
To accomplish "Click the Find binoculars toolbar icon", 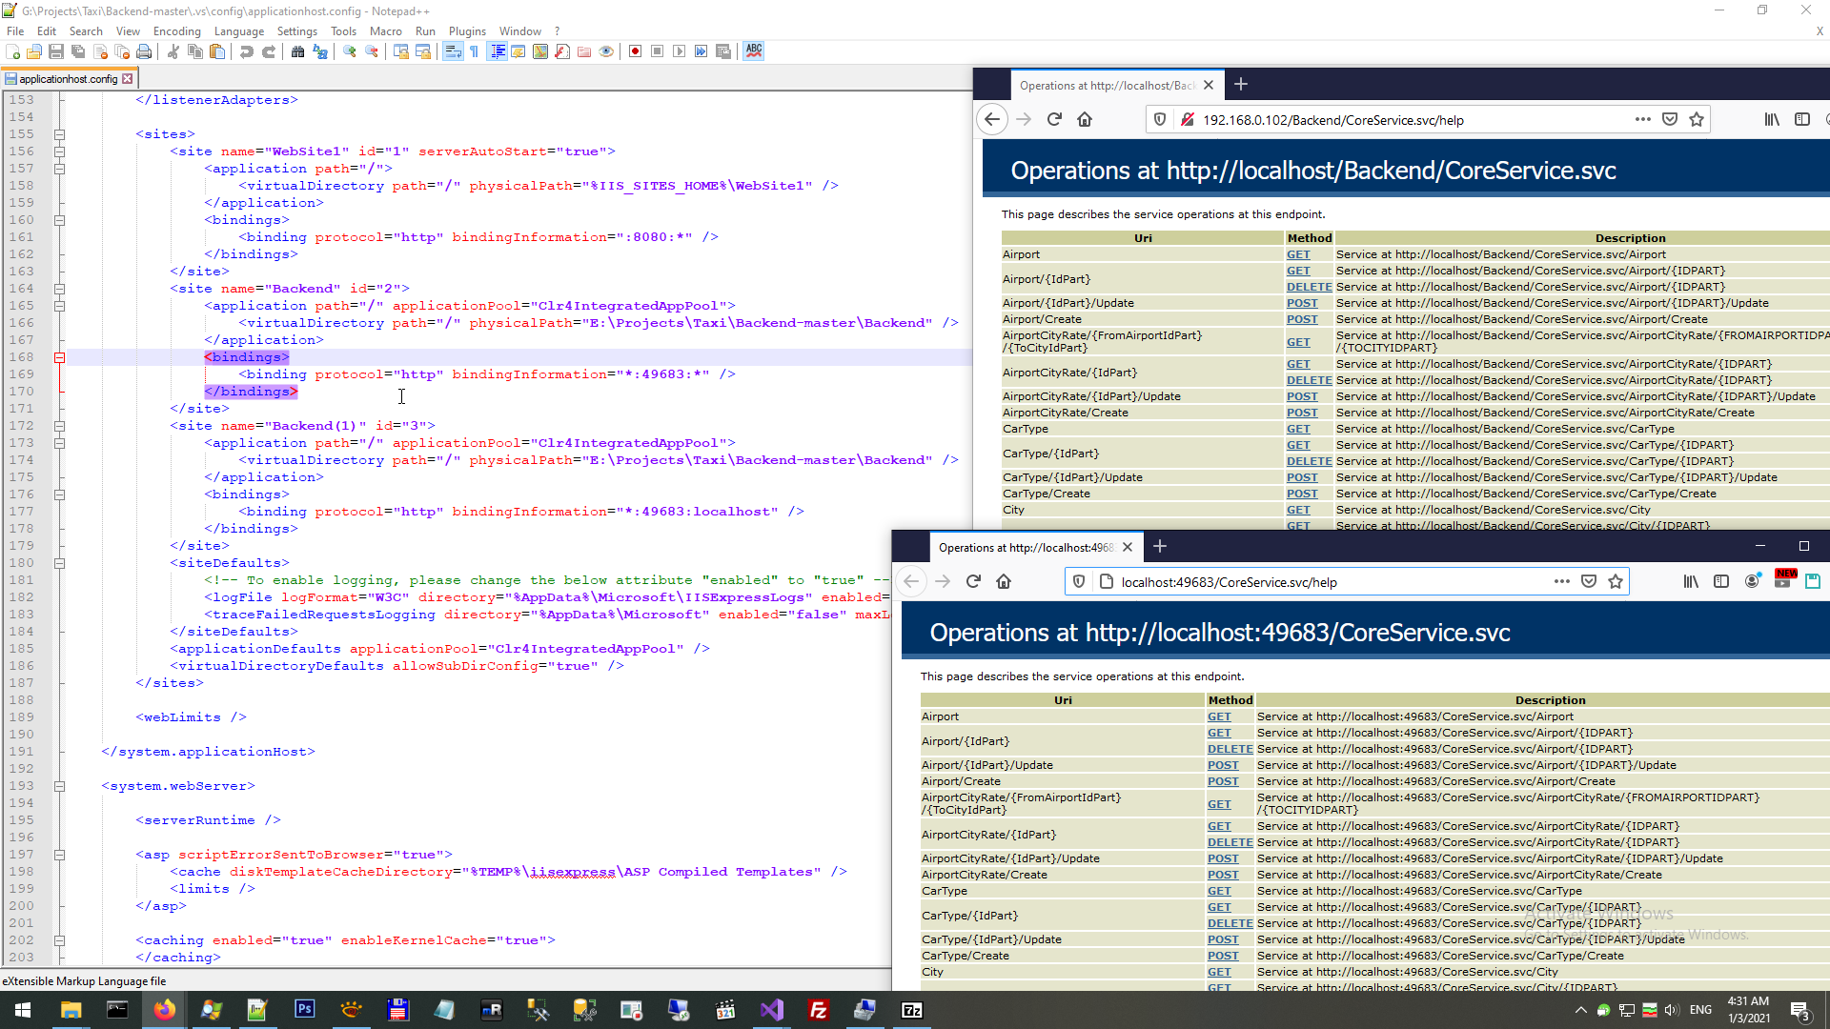I will pos(297,51).
